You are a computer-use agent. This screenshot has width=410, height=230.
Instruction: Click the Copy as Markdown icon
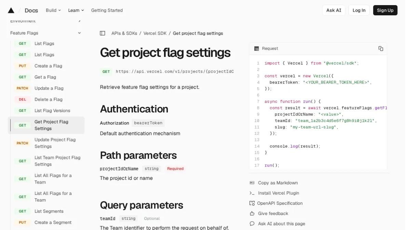coord(252,183)
